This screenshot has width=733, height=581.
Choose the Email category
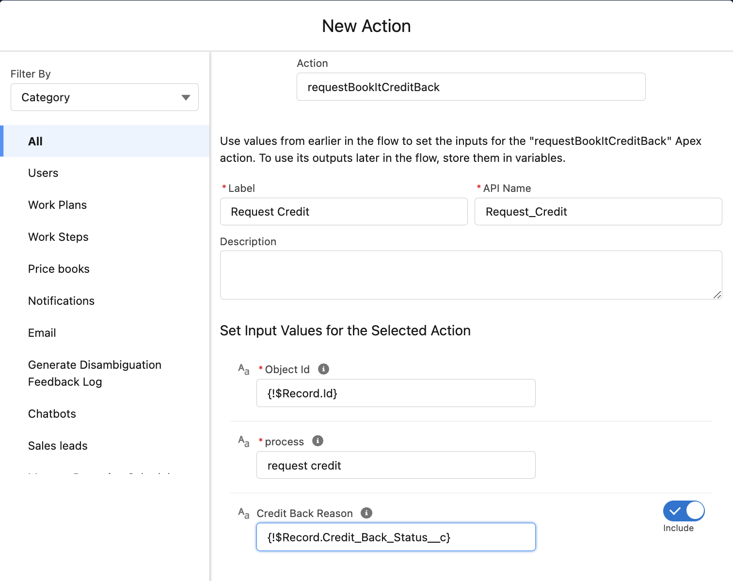click(42, 333)
